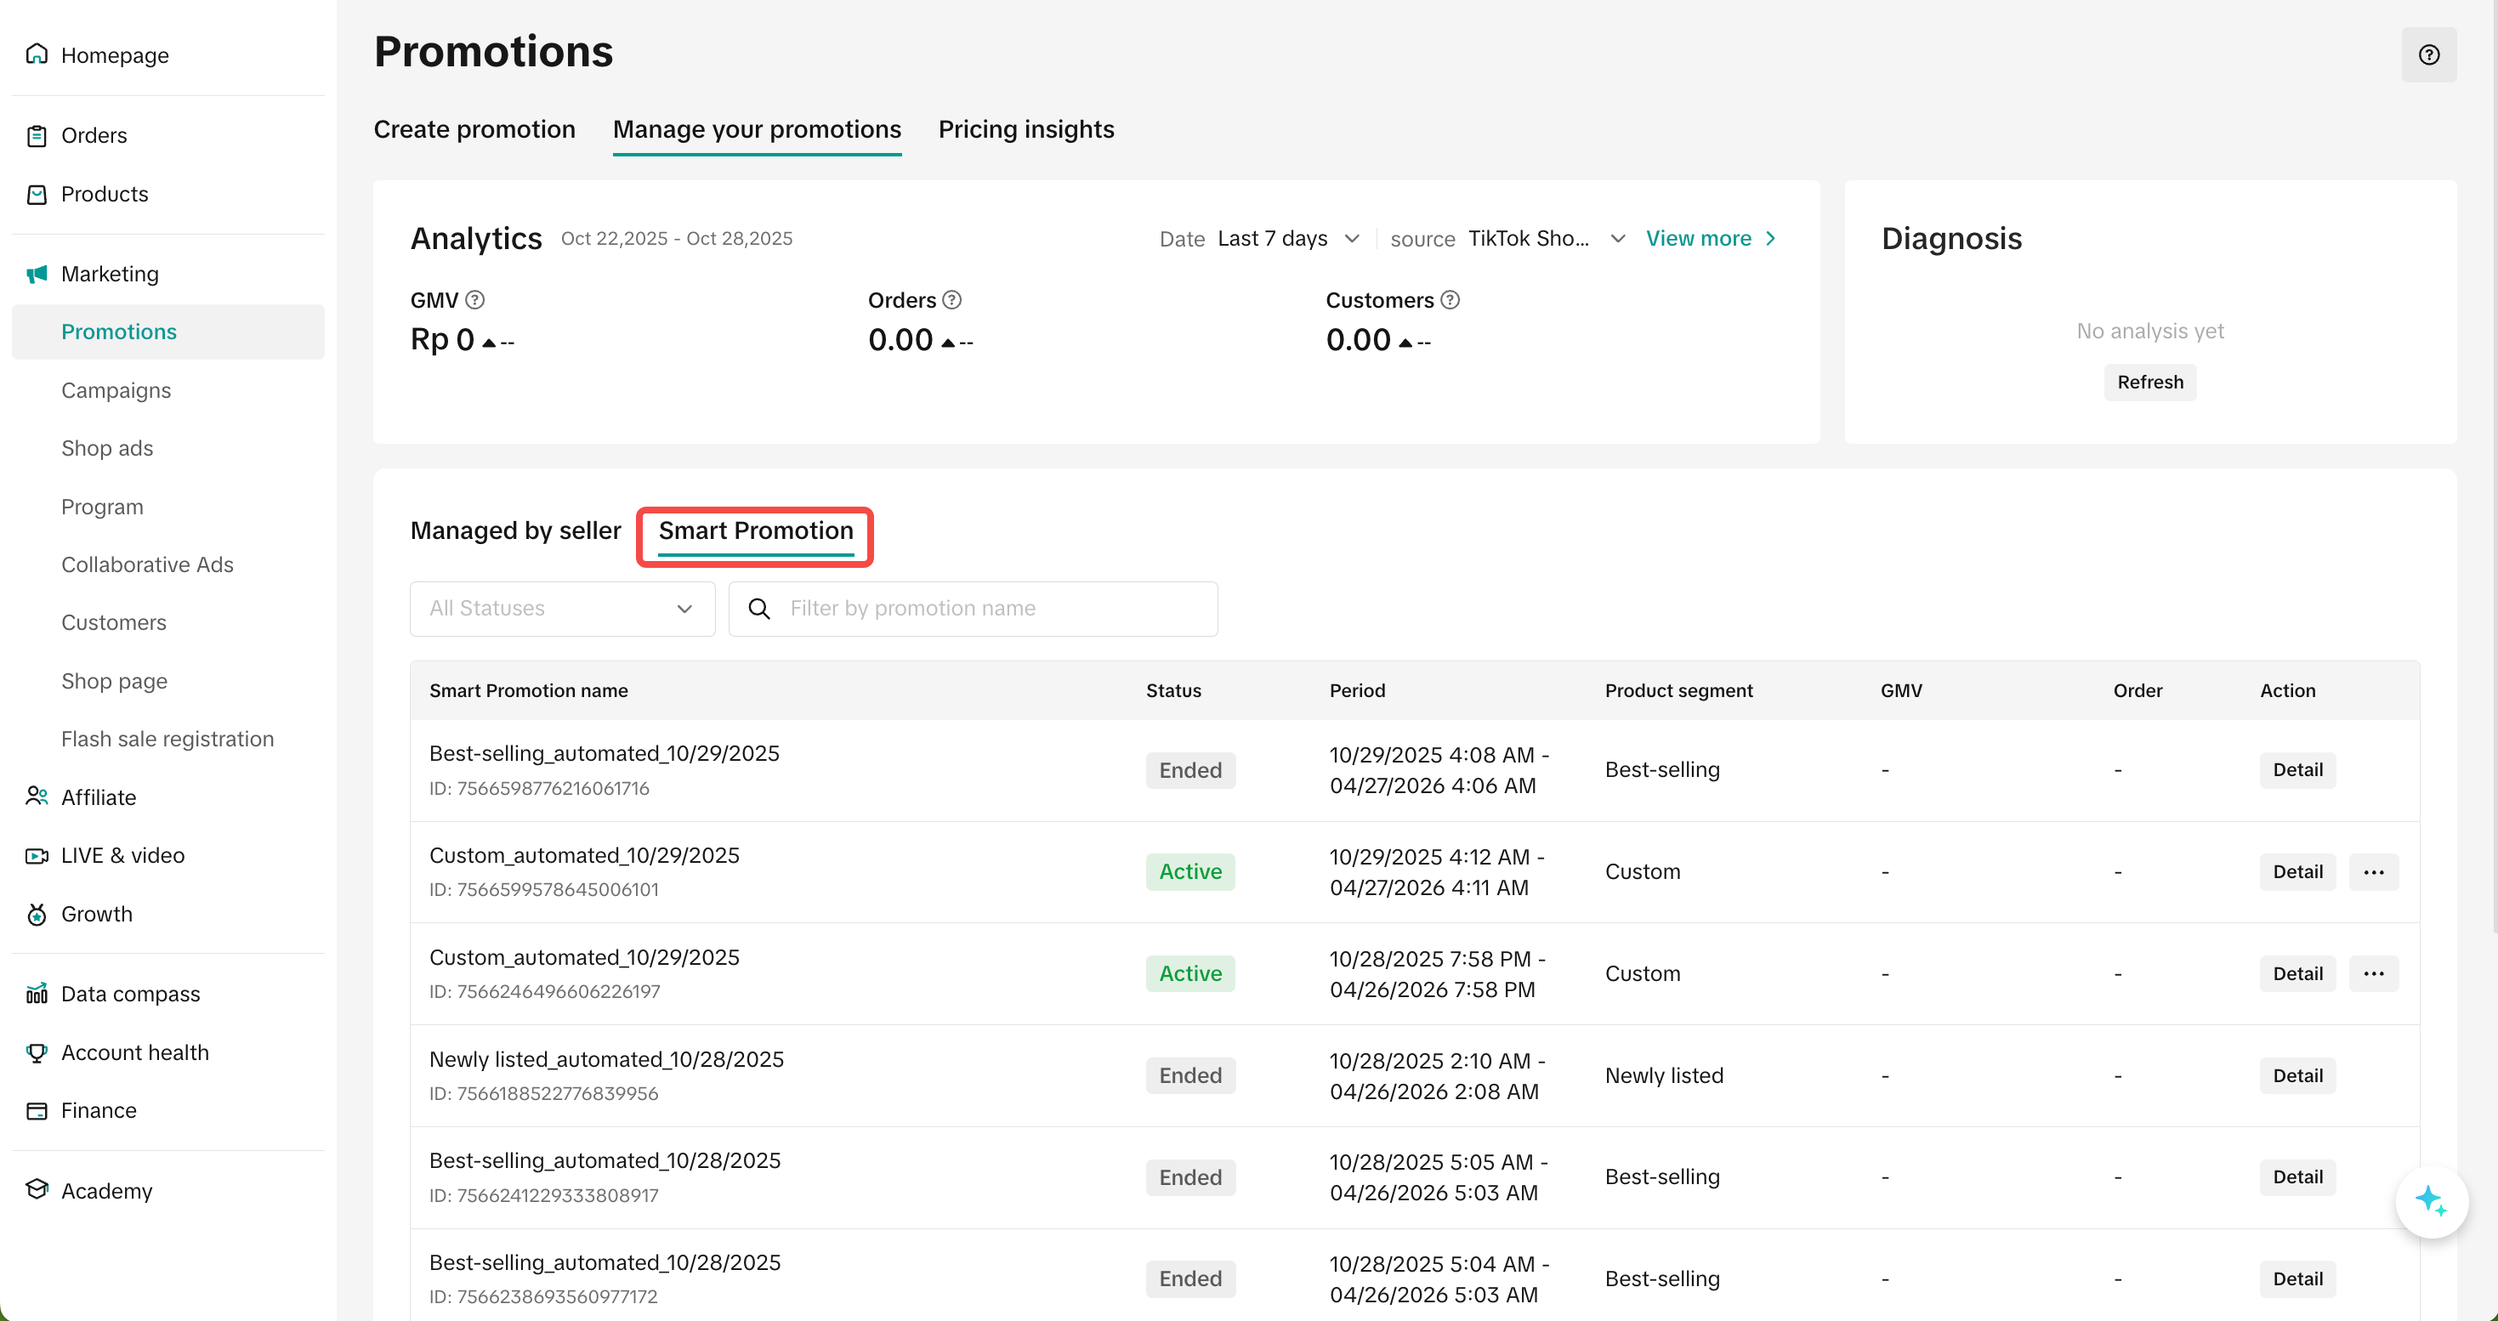
Task: Open more actions for first Active promotion
Action: [2373, 871]
